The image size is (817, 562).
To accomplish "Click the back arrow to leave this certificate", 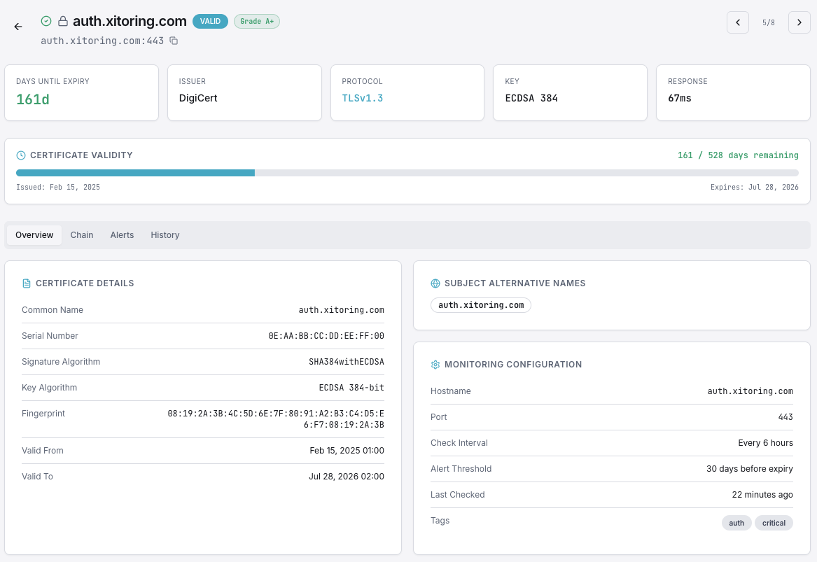I will [x=18, y=27].
